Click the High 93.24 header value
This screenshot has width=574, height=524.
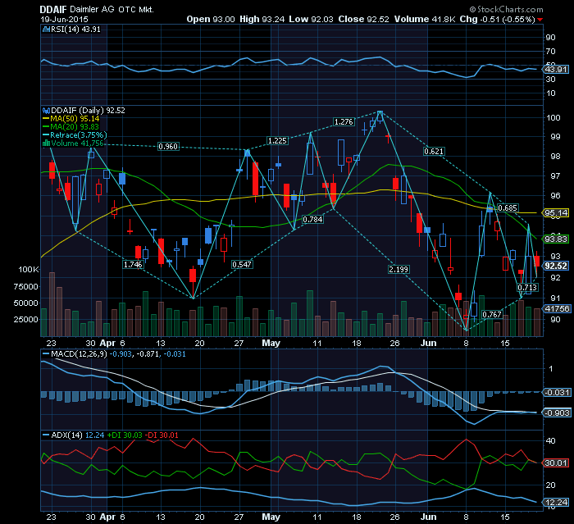pyautogui.click(x=262, y=20)
